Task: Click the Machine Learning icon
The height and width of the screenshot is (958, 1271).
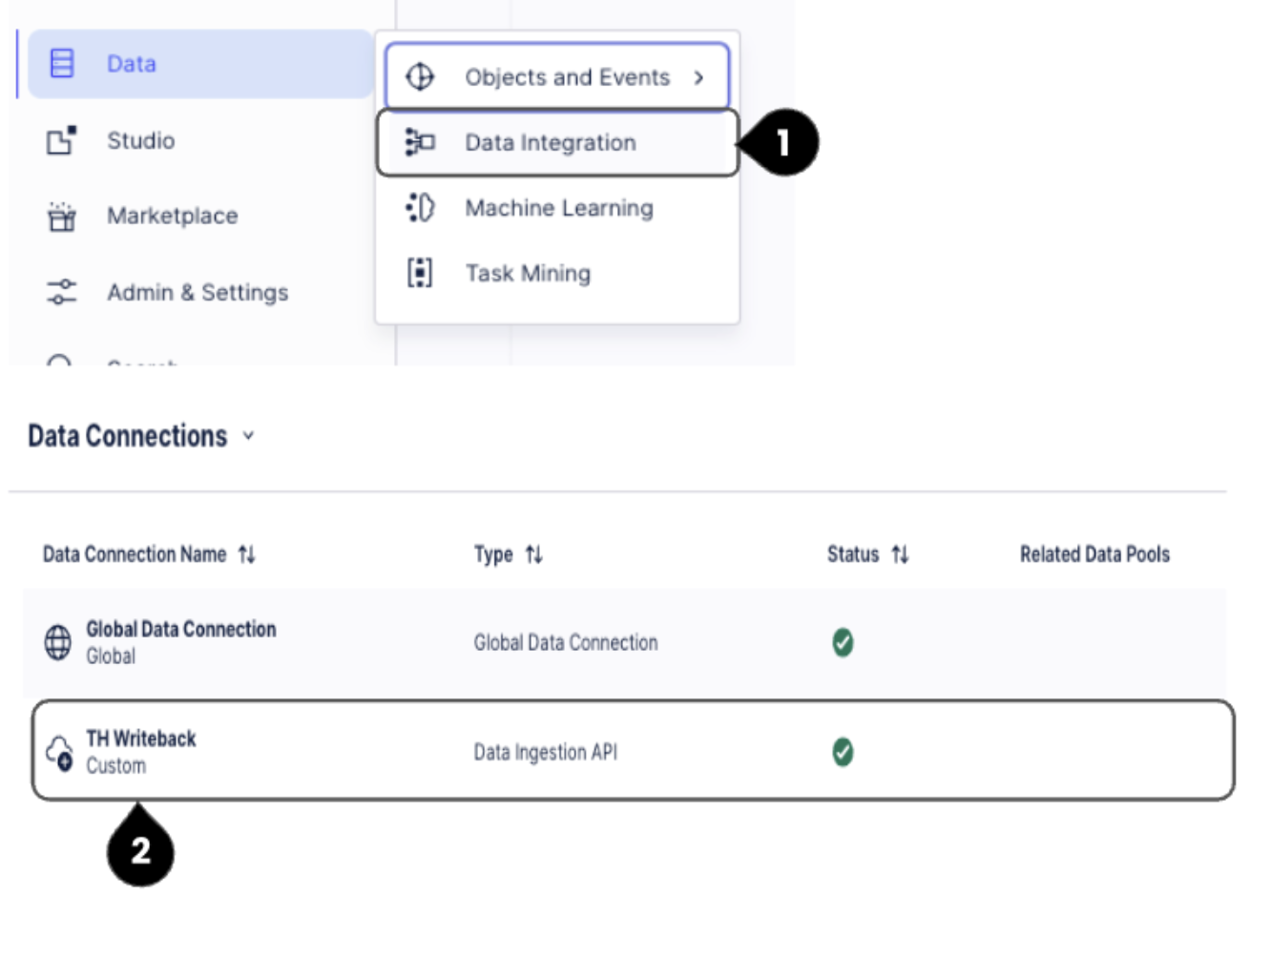Action: (x=420, y=208)
